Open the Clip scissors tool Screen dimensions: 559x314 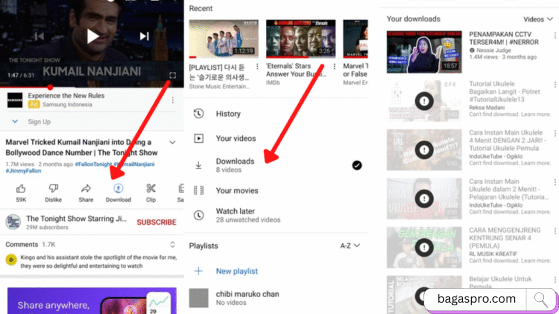[x=151, y=189]
